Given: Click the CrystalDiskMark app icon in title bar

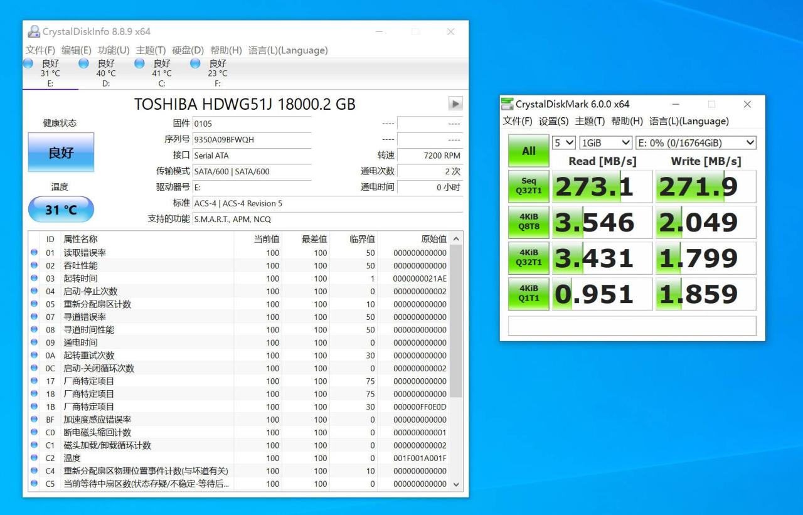Looking at the screenshot, I should coord(507,104).
